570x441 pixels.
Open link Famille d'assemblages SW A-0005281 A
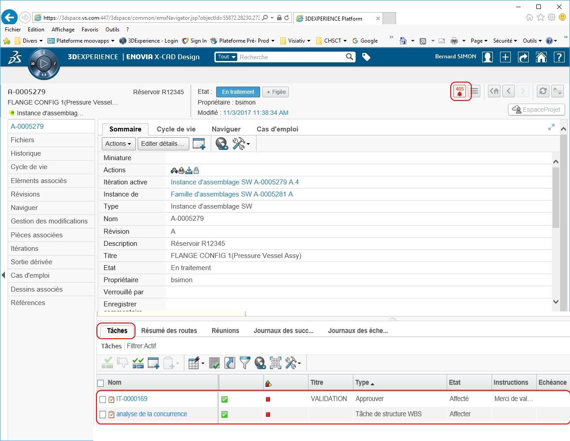(x=232, y=194)
